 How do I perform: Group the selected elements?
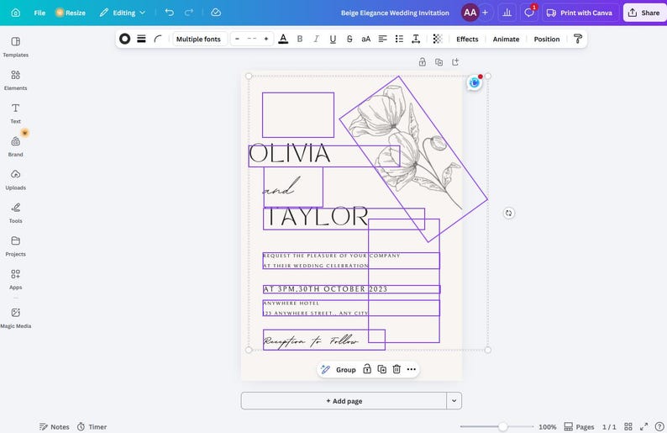tap(345, 370)
